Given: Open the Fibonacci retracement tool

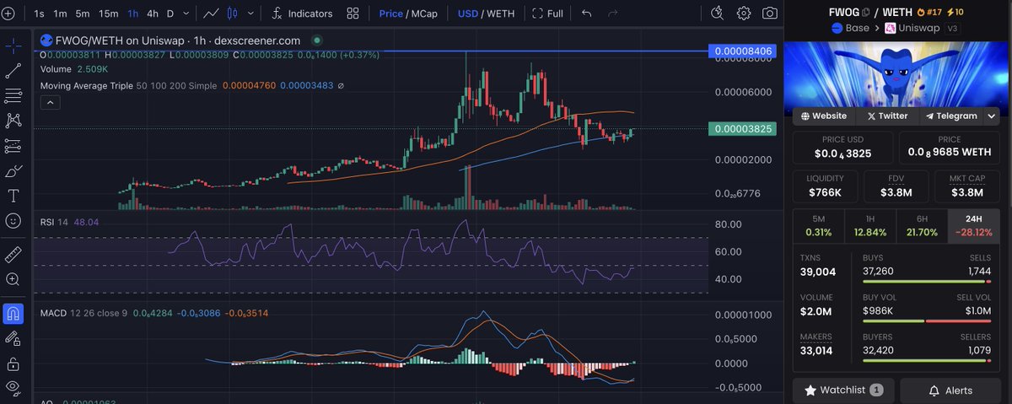Looking at the screenshot, I should [13, 95].
